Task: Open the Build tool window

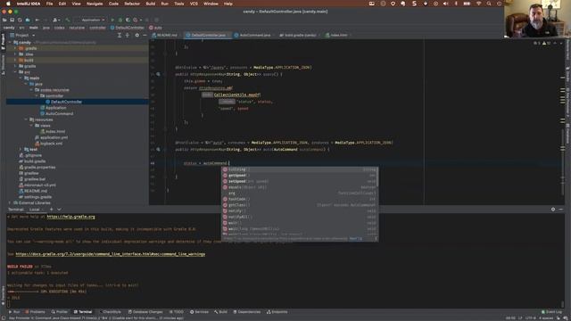Action: click(x=220, y=312)
